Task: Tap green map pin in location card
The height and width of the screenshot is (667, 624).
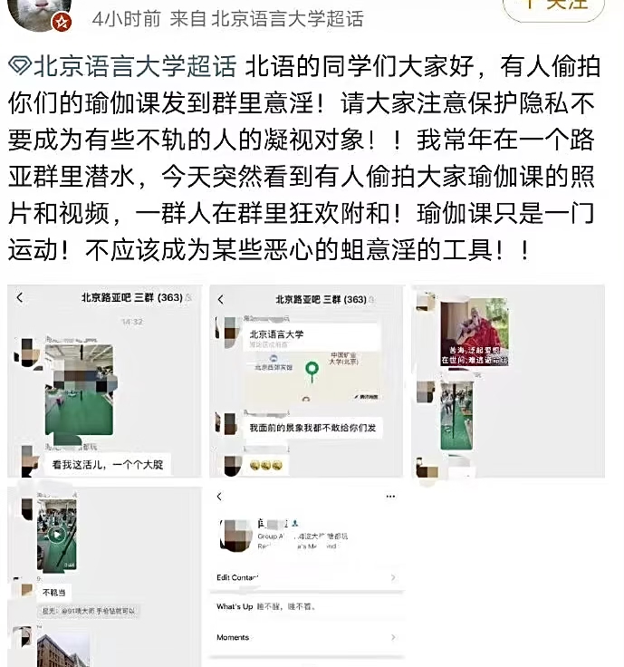Action: click(312, 372)
